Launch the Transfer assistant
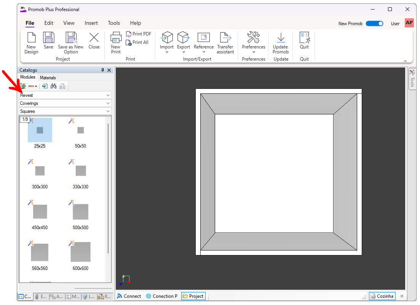This screenshot has height=305, width=420. coord(225,43)
